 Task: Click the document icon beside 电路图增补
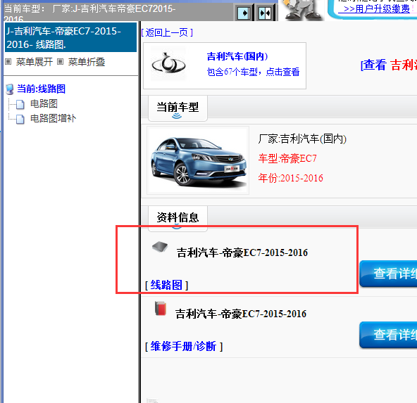20,119
